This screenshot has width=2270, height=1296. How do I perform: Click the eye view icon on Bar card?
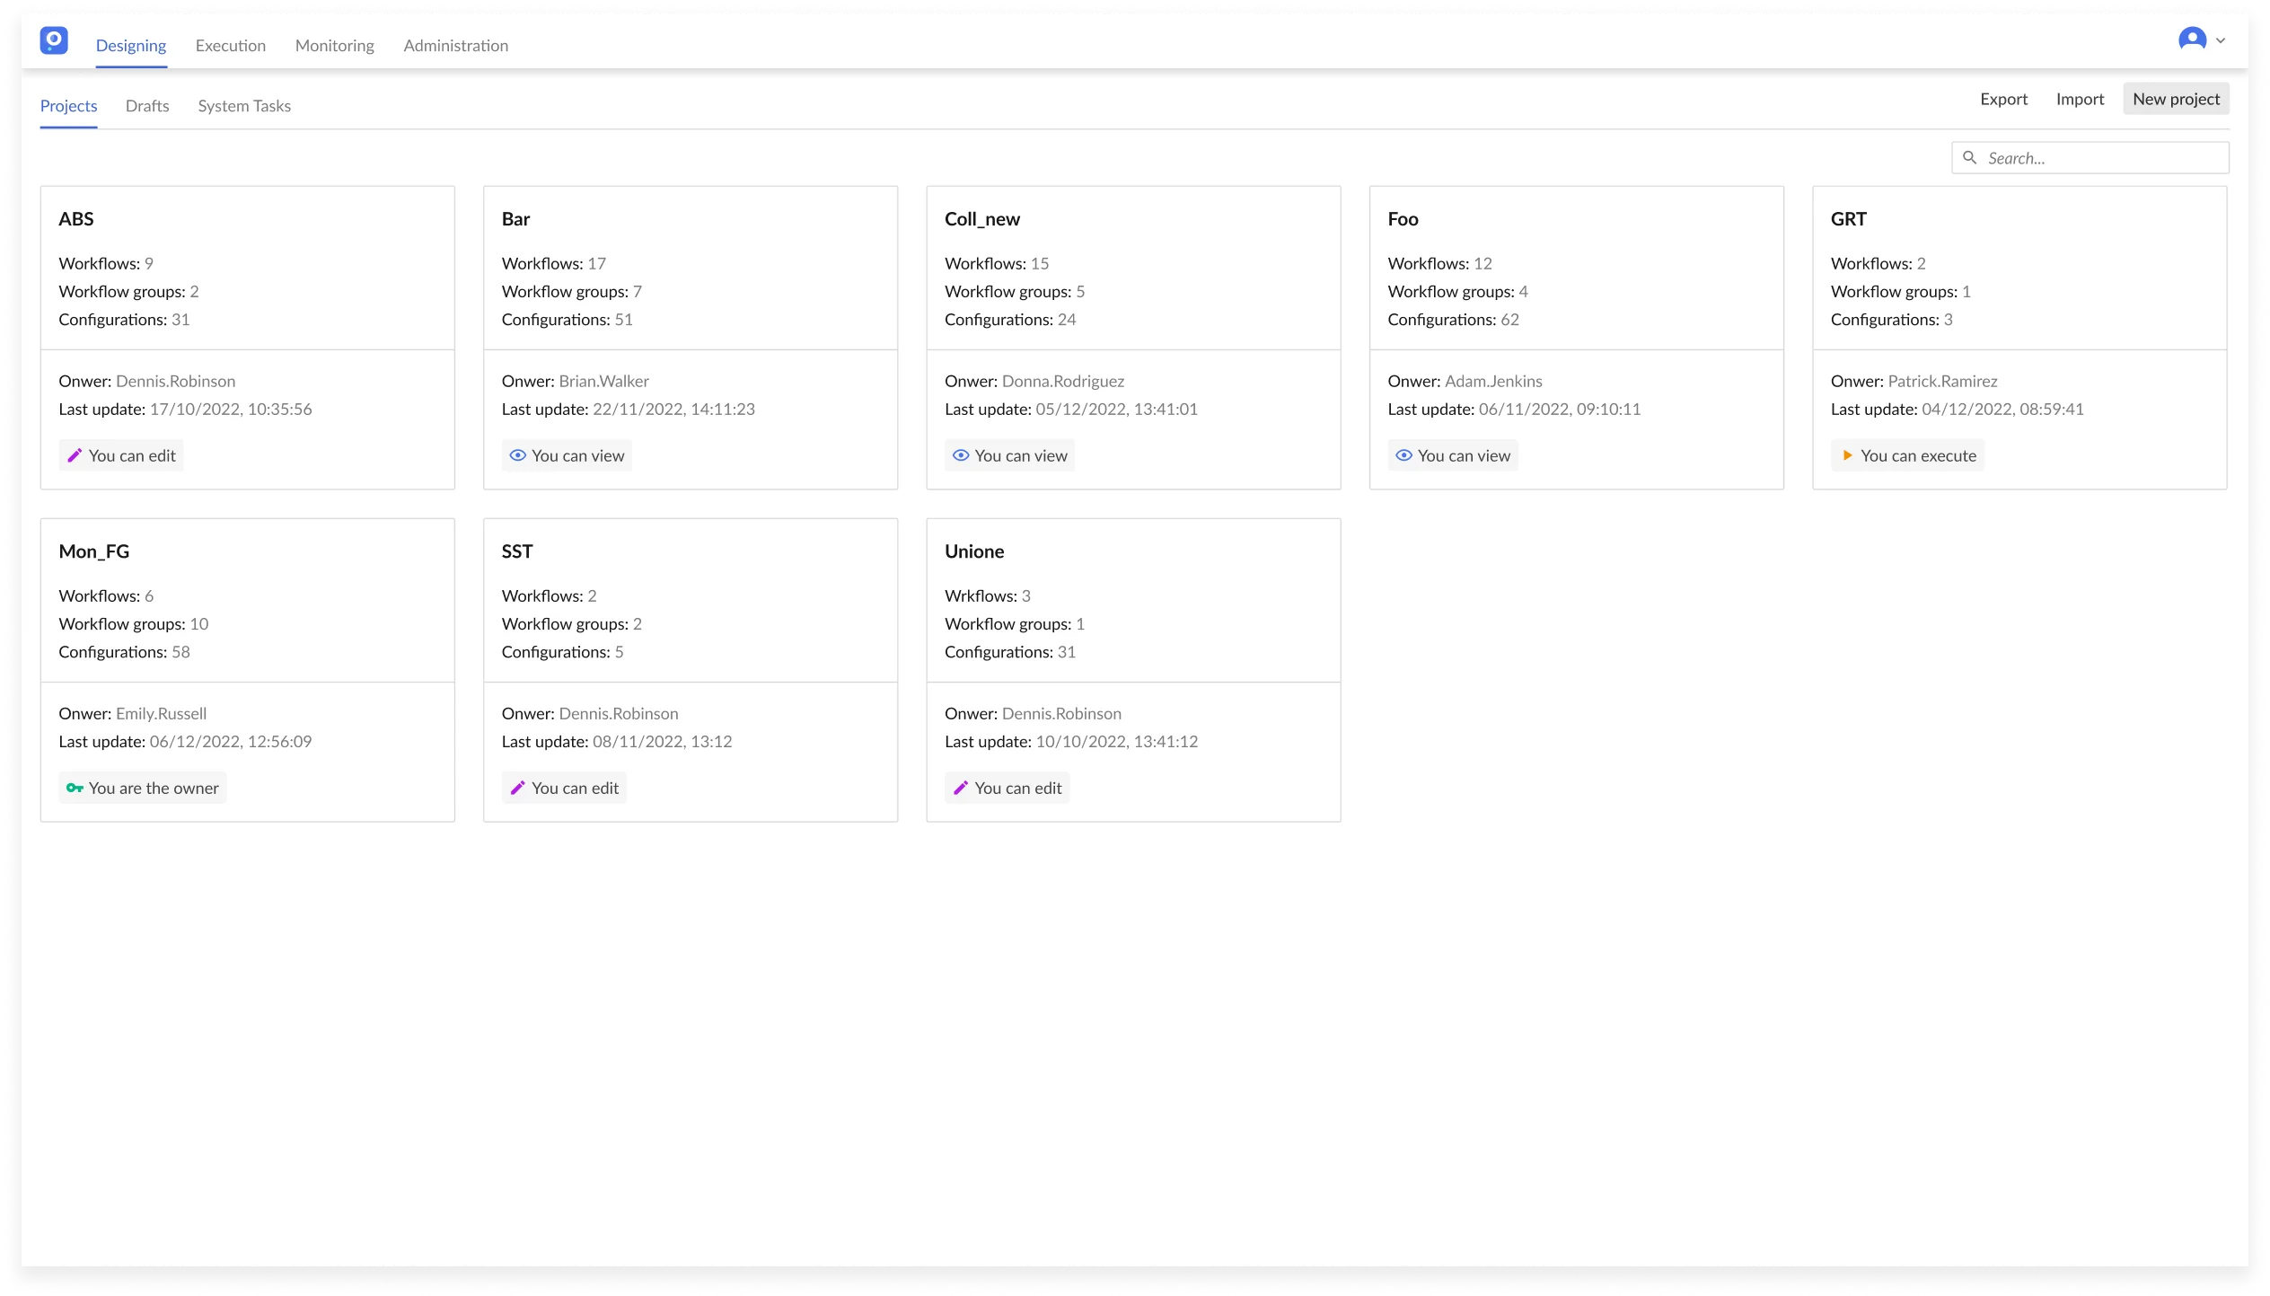click(x=517, y=455)
